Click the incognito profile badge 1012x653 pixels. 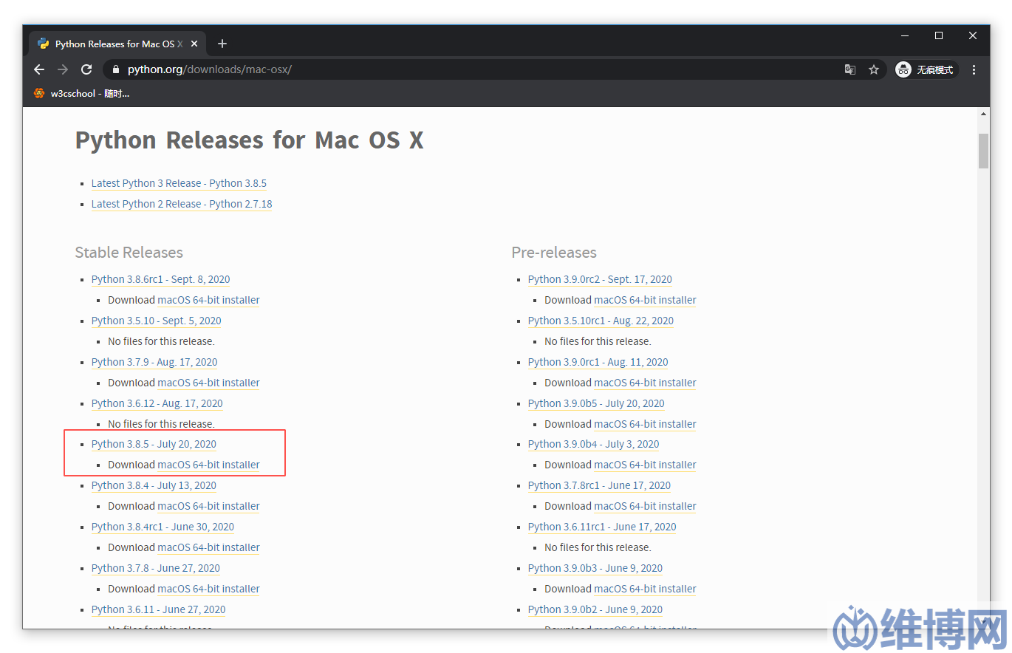926,69
